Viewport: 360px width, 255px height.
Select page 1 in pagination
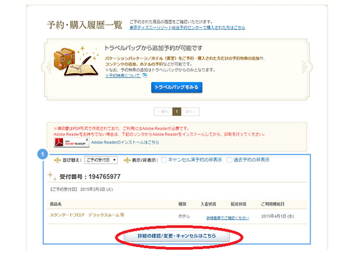177,111
